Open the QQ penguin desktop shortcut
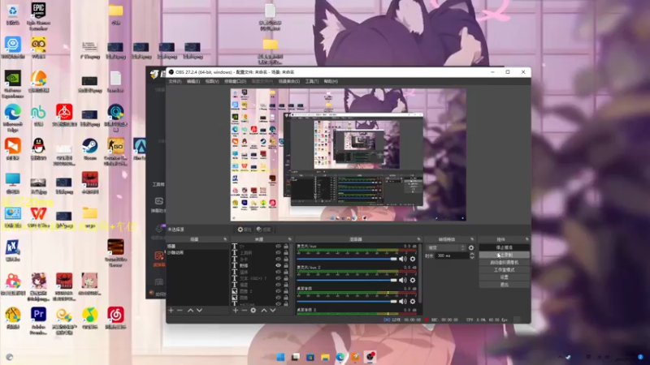Viewport: 650px width, 365px height. pos(38,149)
